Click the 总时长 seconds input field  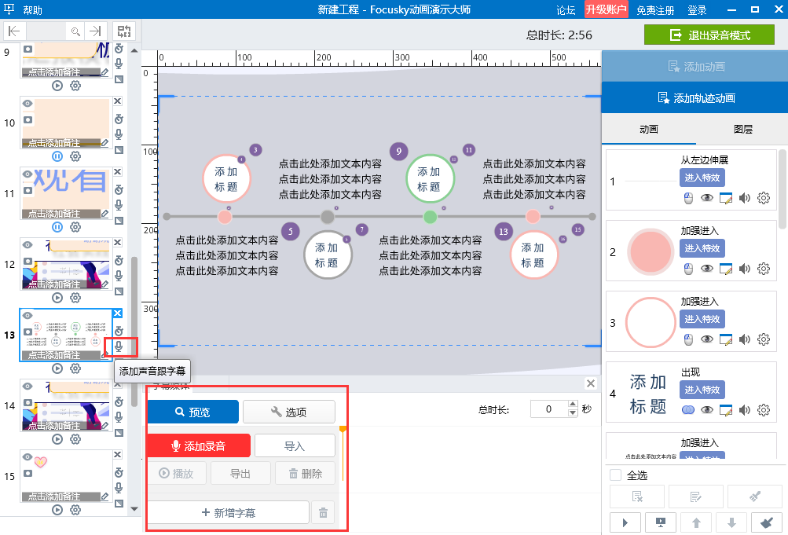[x=549, y=409]
